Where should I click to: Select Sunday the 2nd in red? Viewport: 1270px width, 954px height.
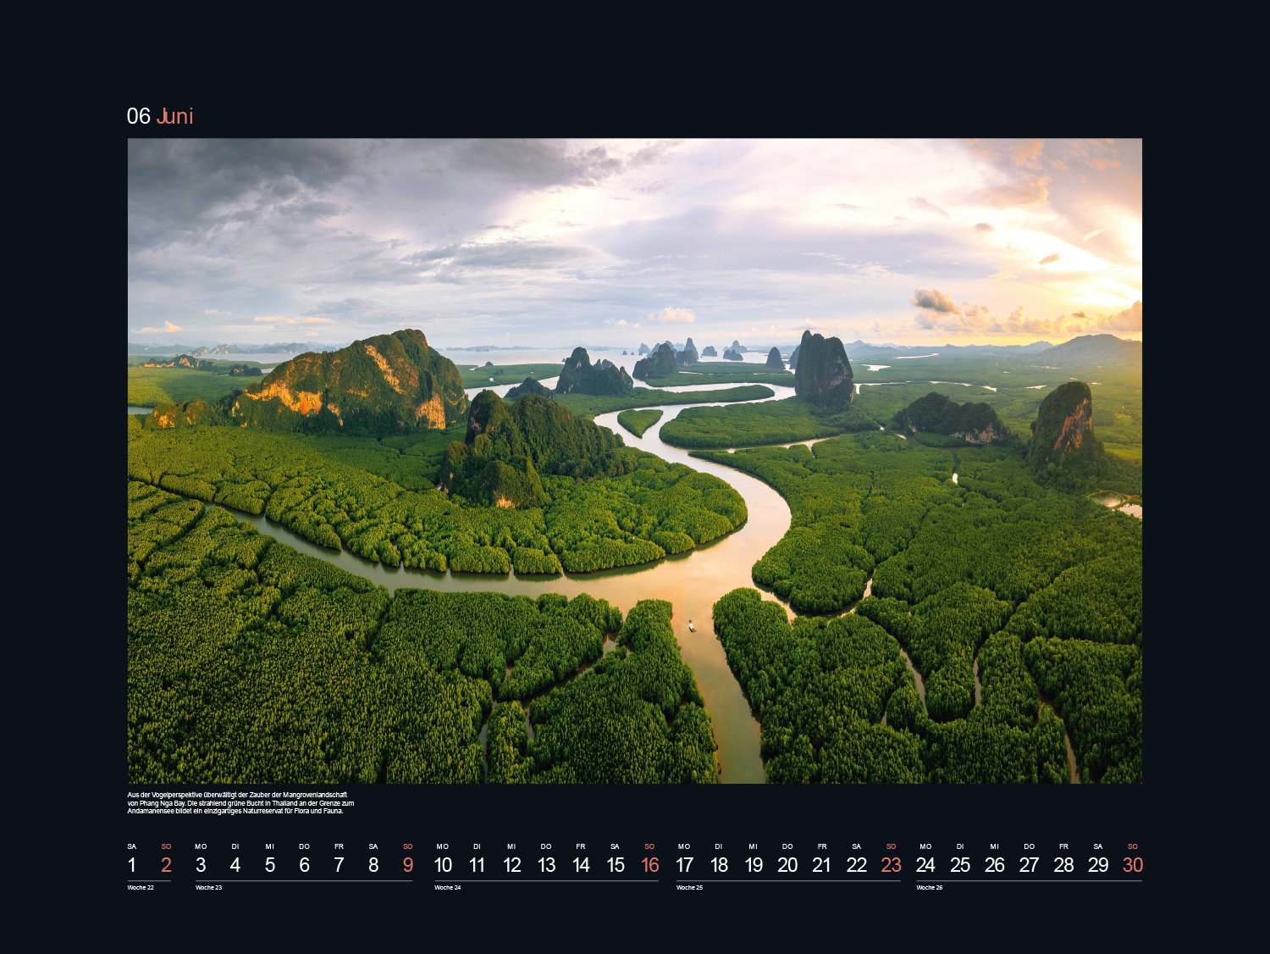point(166,865)
